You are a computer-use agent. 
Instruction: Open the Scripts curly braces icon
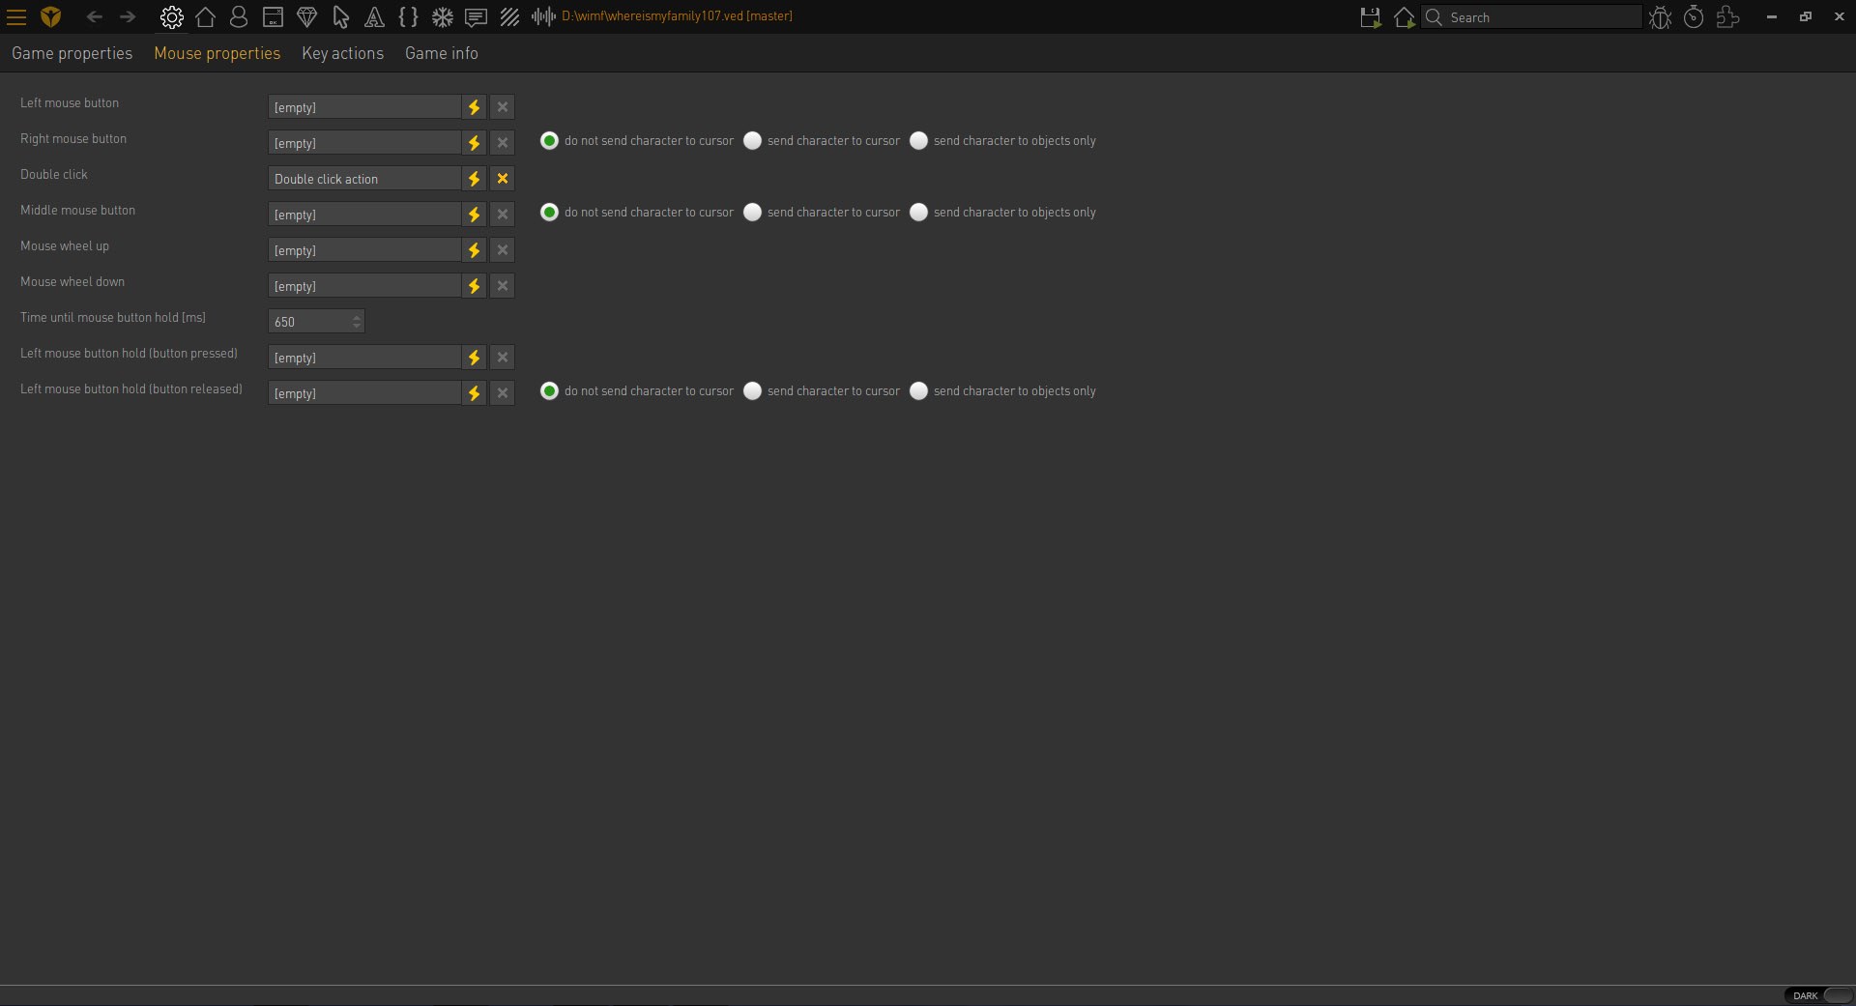[x=408, y=17]
